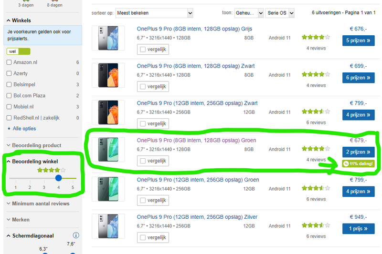Open '4 prijzen' for the 256GB Groen phone
This screenshot has width=382, height=254.
358,192
